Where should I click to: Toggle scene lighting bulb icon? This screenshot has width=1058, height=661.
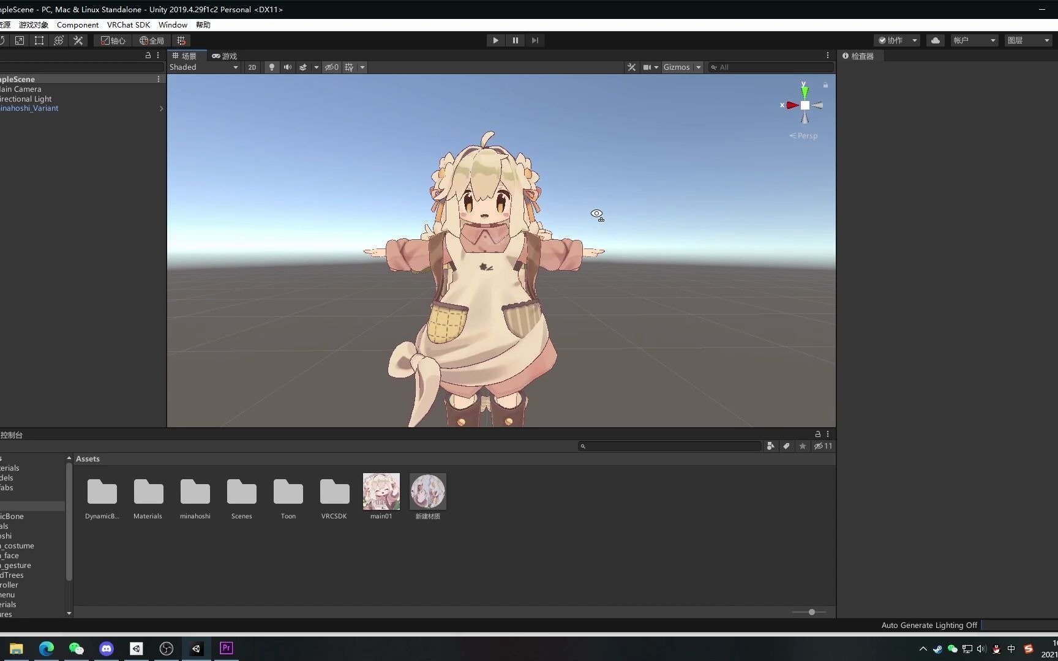(272, 67)
